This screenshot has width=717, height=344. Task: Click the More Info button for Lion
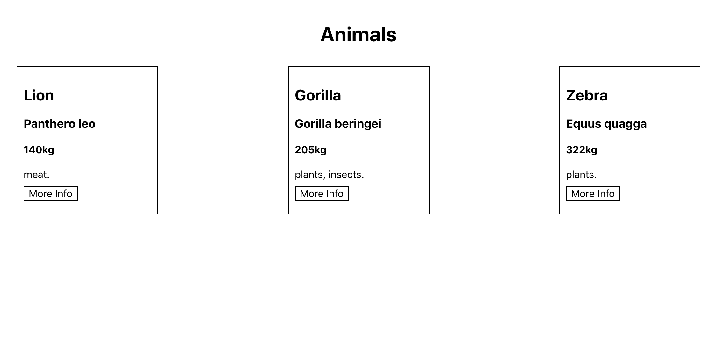(50, 194)
